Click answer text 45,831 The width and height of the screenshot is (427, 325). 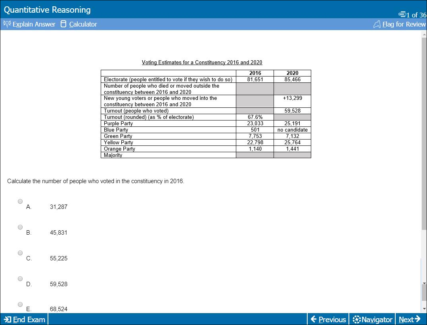click(x=59, y=233)
